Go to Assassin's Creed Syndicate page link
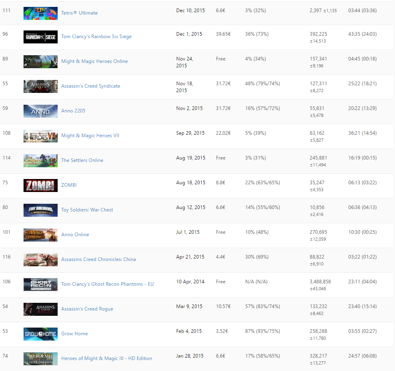395x371 pixels. click(x=91, y=86)
